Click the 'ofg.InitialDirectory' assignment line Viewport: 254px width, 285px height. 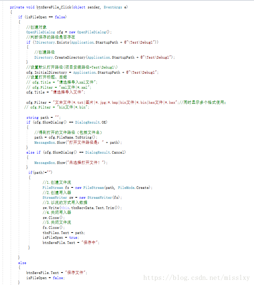[x=92, y=72]
